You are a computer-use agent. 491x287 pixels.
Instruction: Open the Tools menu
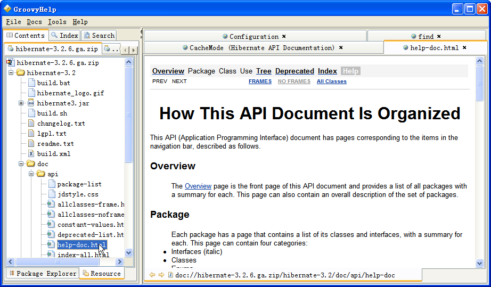coord(57,22)
